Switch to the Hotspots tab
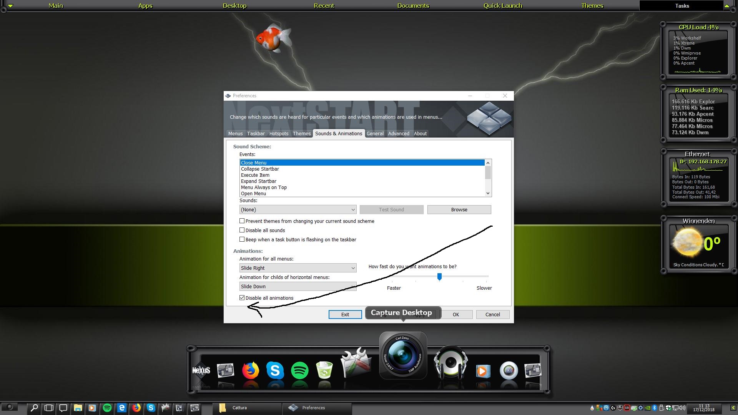The image size is (738, 415). (279, 133)
